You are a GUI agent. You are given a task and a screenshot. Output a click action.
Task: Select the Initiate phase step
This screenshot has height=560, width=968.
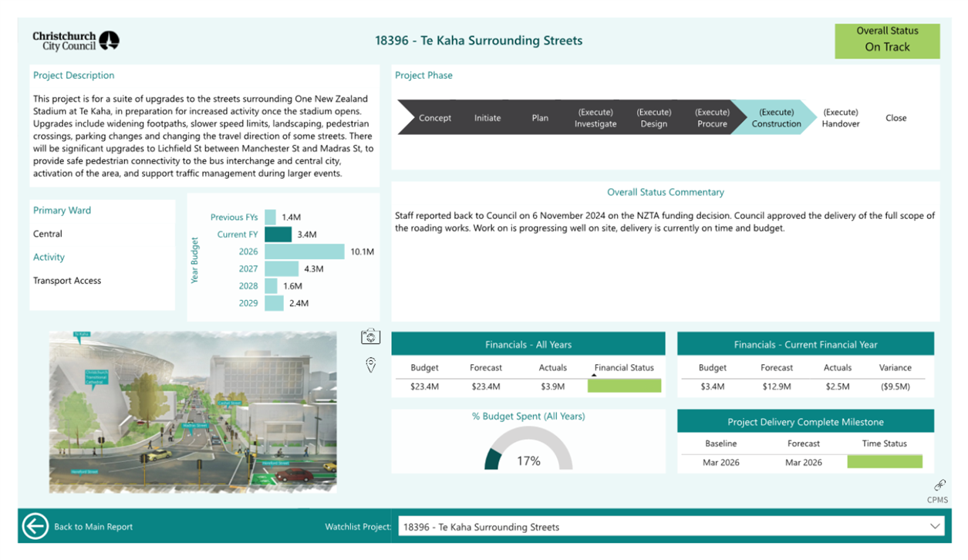point(487,118)
